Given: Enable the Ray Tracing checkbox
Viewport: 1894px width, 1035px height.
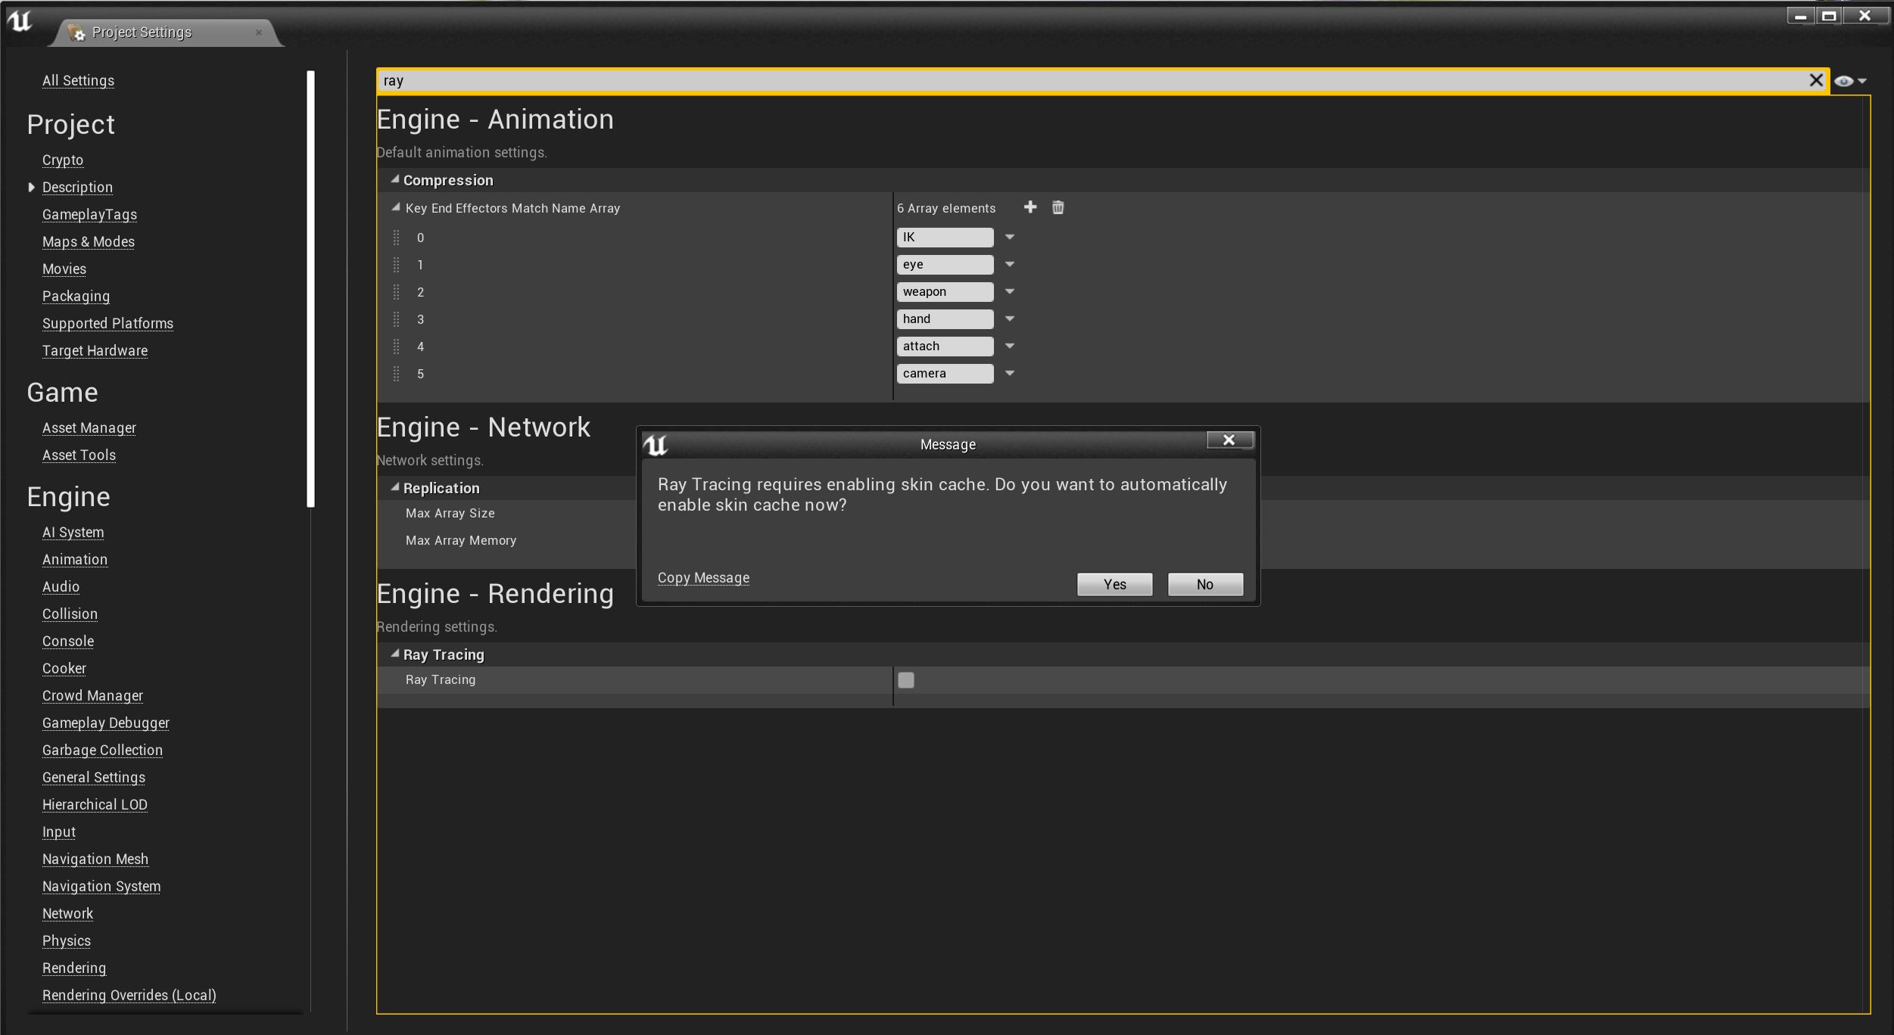Looking at the screenshot, I should 905,680.
